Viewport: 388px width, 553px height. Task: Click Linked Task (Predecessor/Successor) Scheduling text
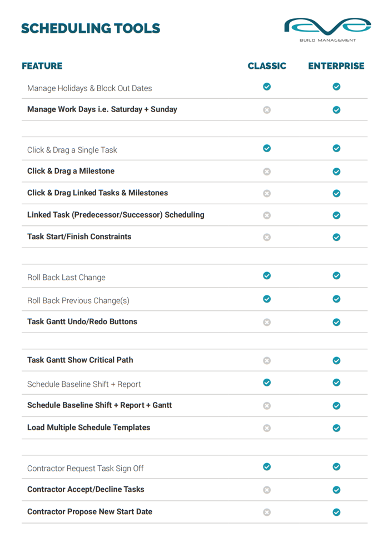pos(116,215)
